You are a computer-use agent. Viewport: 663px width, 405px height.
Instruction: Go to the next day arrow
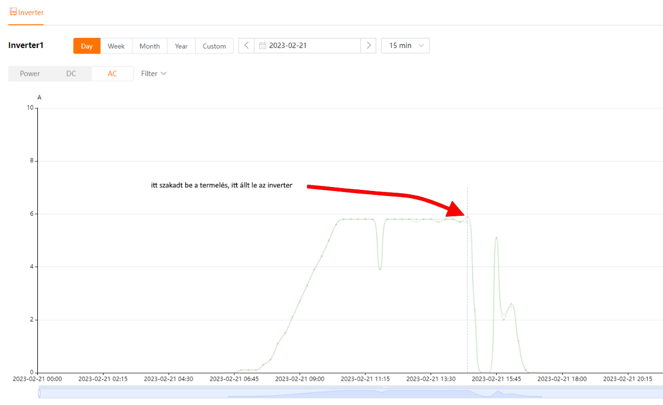[x=368, y=46]
